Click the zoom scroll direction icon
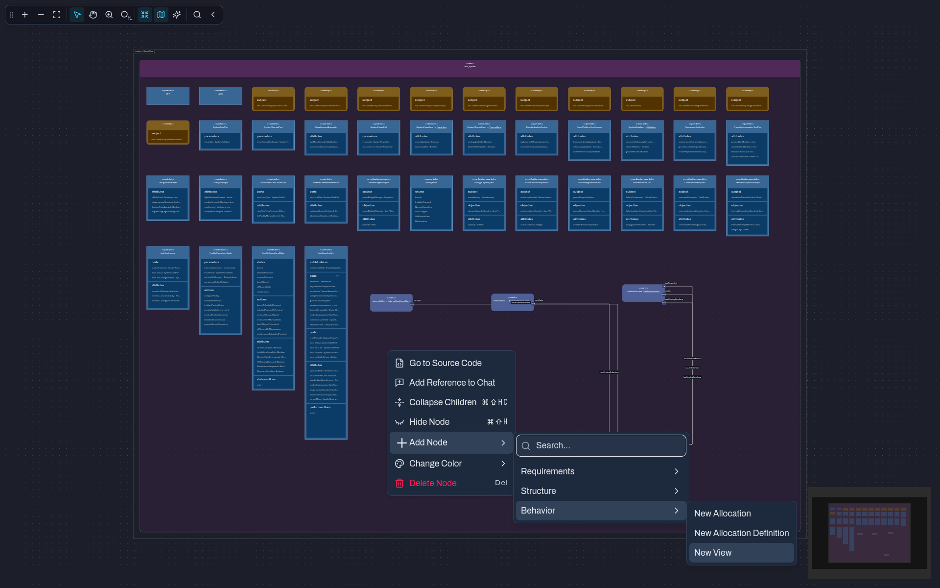940x588 pixels. click(126, 15)
